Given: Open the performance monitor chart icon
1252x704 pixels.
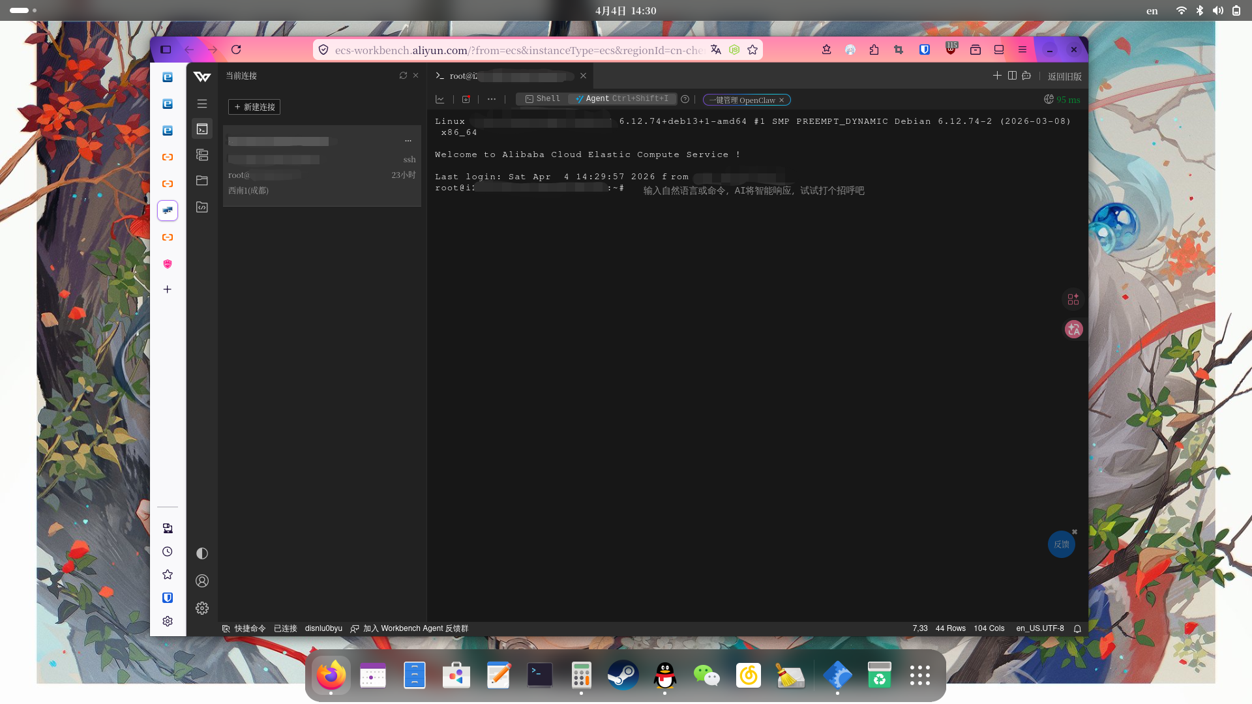Looking at the screenshot, I should [x=440, y=100].
